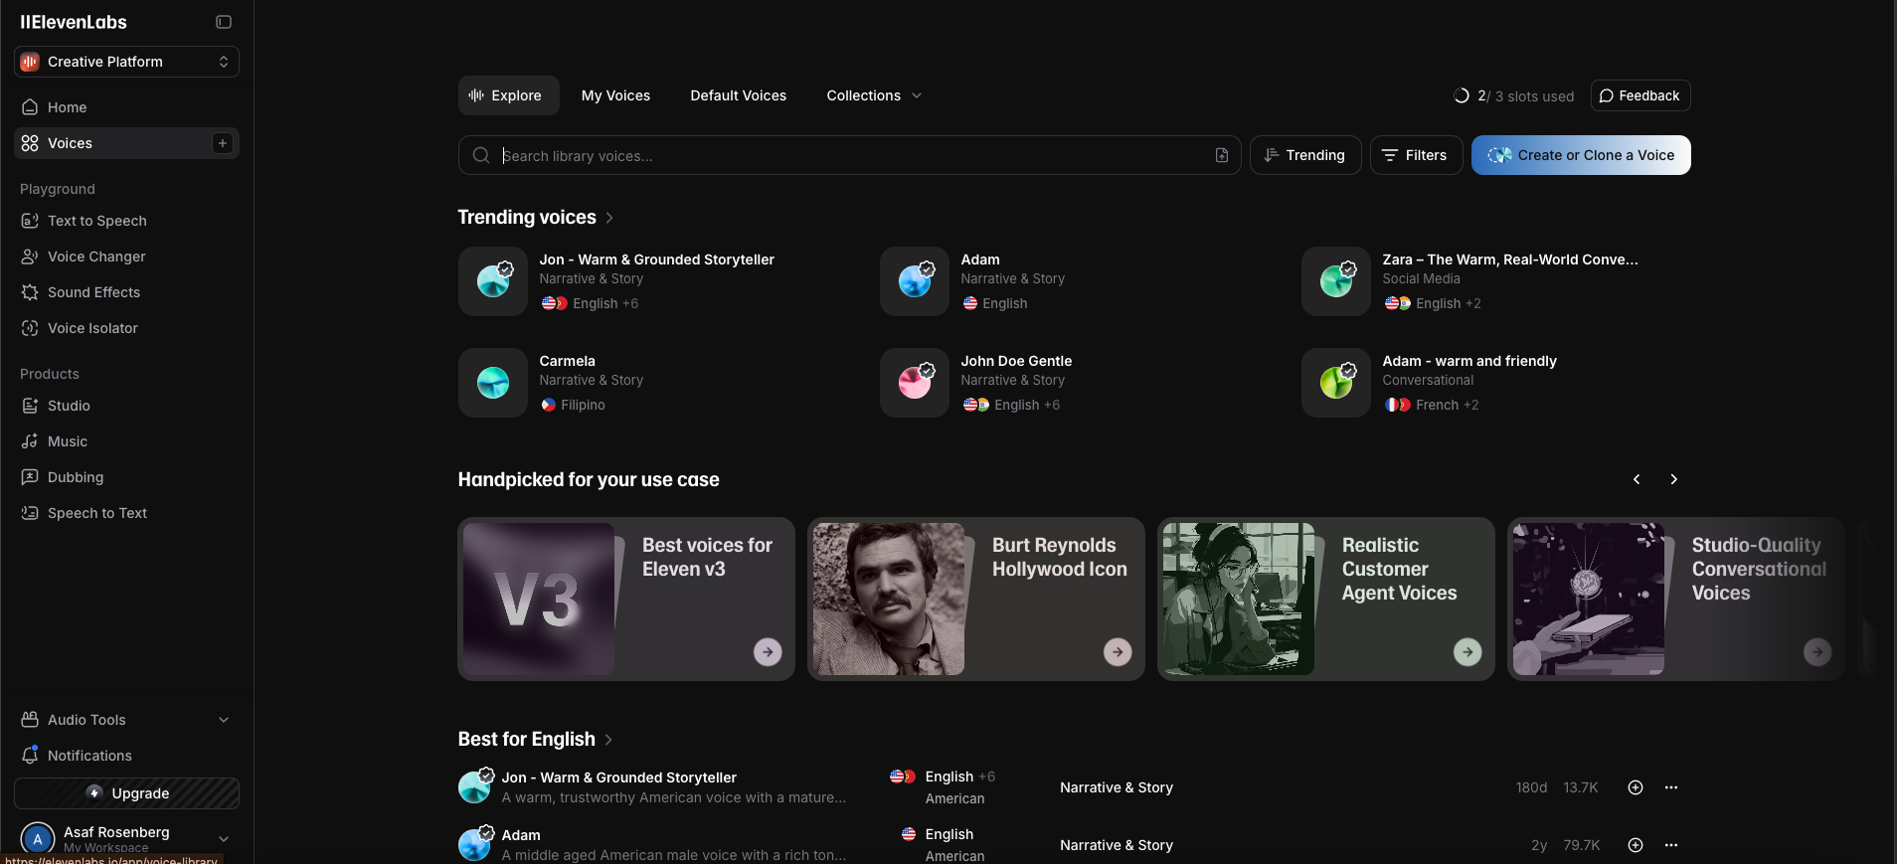Open Dubbing product
The height and width of the screenshot is (864, 1897).
tap(126, 477)
